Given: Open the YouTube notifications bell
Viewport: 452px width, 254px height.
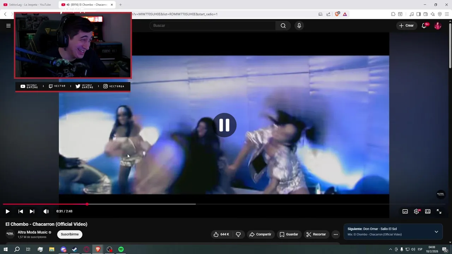Looking at the screenshot, I should click(424, 25).
